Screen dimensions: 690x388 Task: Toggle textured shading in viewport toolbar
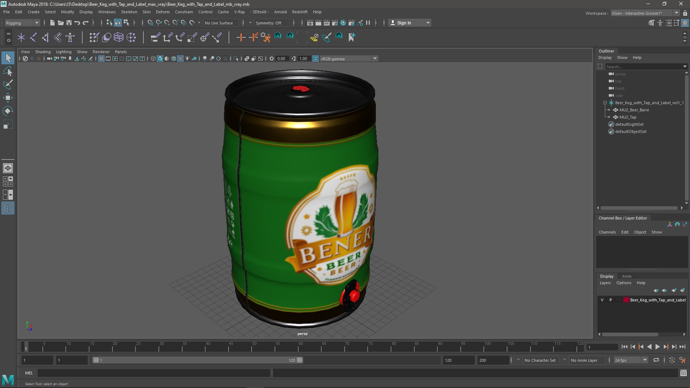[x=180, y=59]
